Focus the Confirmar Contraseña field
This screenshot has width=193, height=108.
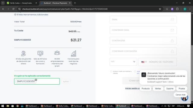[x=143, y=51]
